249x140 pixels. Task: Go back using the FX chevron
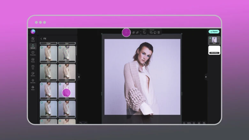tap(41, 39)
